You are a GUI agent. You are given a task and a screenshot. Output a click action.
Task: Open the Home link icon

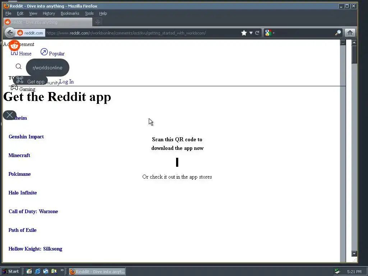(x=14, y=53)
